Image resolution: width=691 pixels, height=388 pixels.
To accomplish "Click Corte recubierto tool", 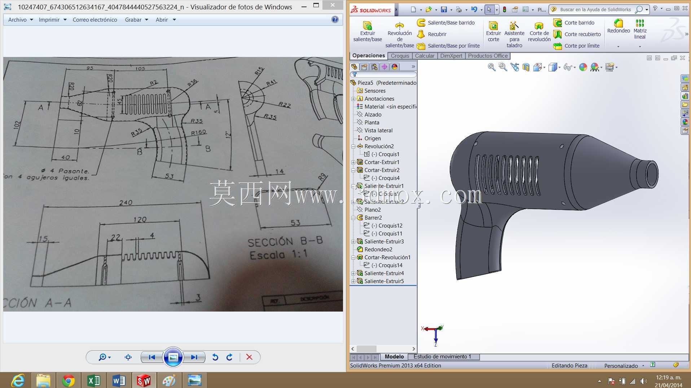I will pos(577,34).
